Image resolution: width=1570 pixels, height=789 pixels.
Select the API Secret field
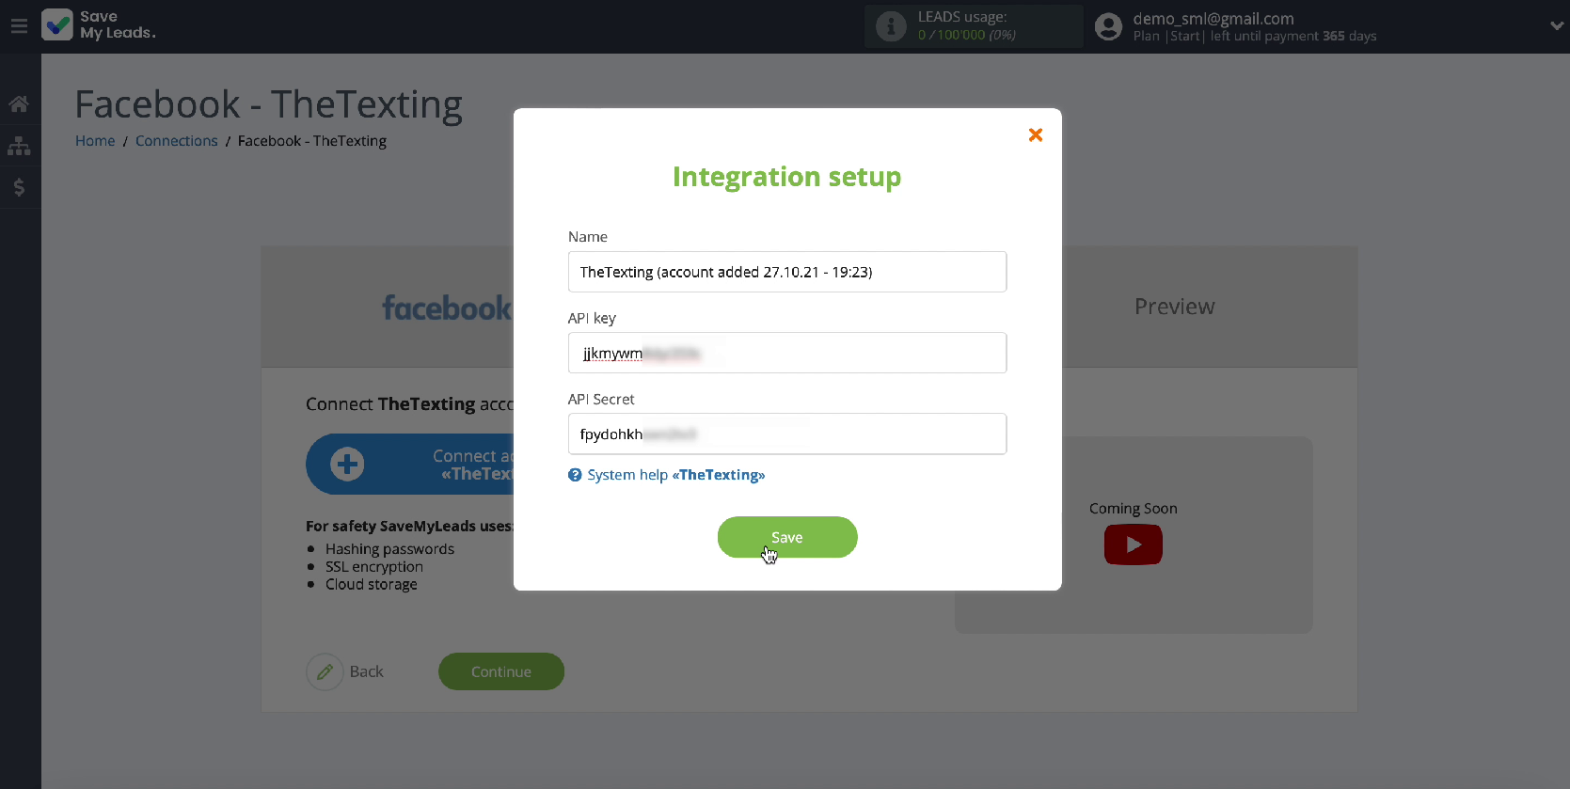[x=786, y=434]
